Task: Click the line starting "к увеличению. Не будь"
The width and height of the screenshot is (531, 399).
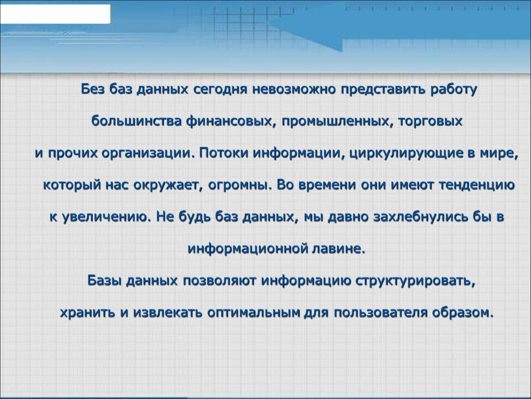Action: [277, 217]
